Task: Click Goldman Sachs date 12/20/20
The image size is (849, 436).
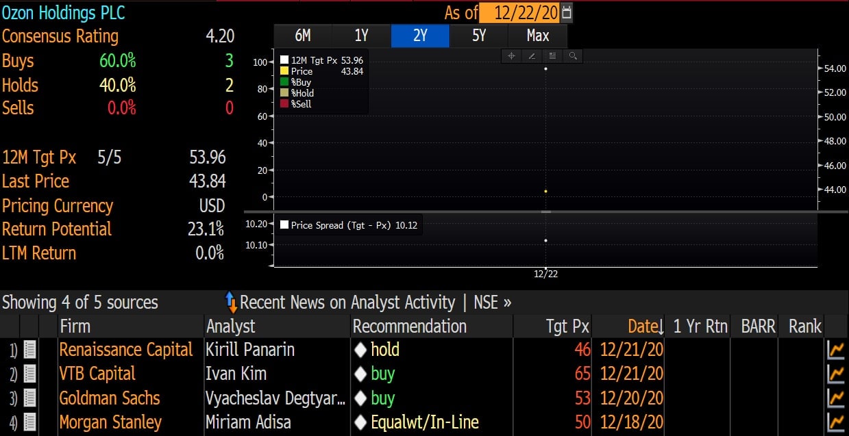Action: (631, 398)
